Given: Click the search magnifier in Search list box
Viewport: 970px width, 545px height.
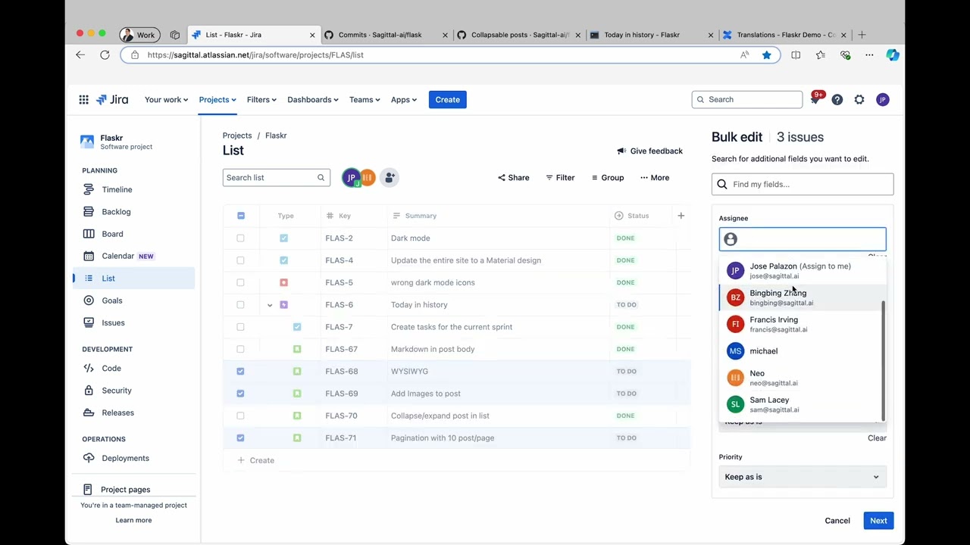Looking at the screenshot, I should (321, 177).
